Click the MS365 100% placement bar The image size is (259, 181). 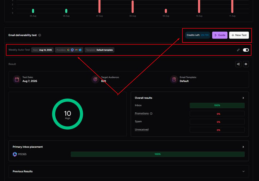click(x=158, y=154)
